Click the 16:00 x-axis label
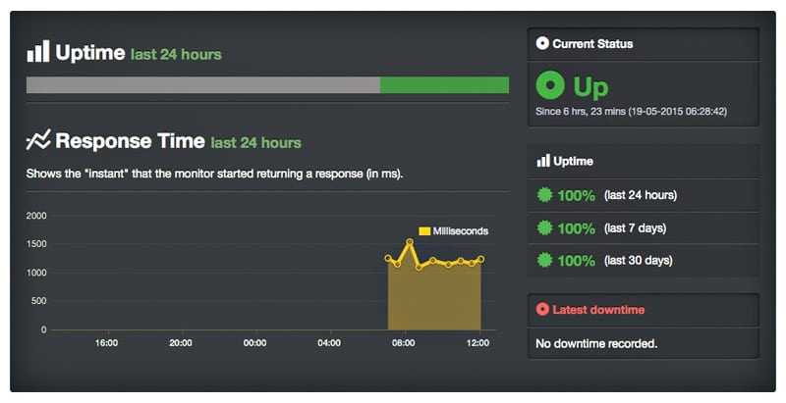786x403 pixels. point(106,343)
